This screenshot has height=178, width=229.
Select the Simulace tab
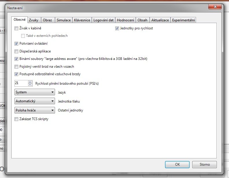point(63,20)
